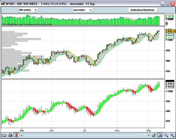The height and width of the screenshot is (139, 176).
Task: Click the 1 039,3 value label
Action: tap(170, 83)
